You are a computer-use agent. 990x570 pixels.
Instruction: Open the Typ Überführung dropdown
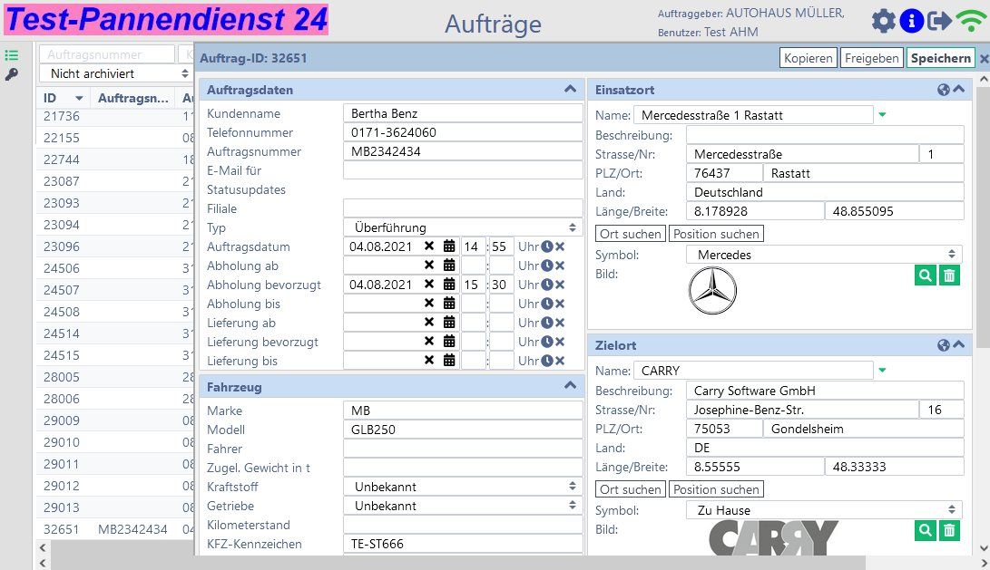click(x=463, y=227)
